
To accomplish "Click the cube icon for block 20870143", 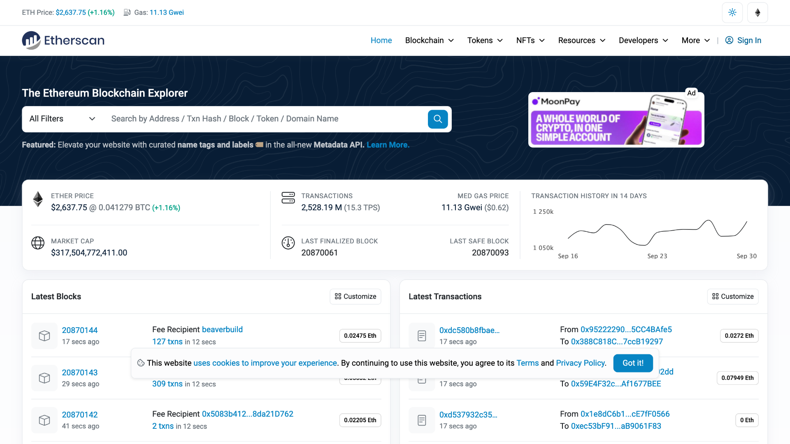I will tap(44, 378).
